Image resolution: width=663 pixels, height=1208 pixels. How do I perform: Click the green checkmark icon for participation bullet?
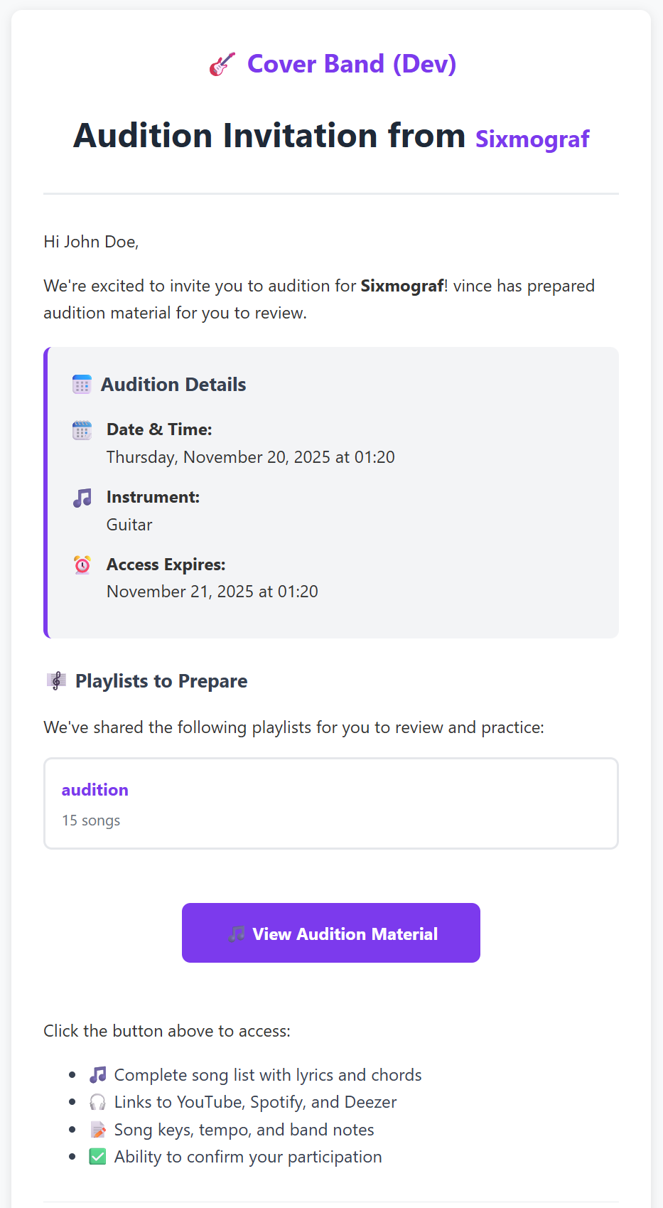coord(98,1156)
